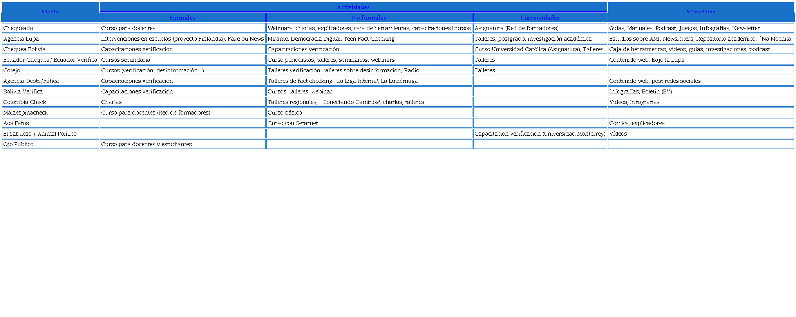Select the El Sabueso / Animal Político cell
The height and width of the screenshot is (317, 796).
pos(50,134)
